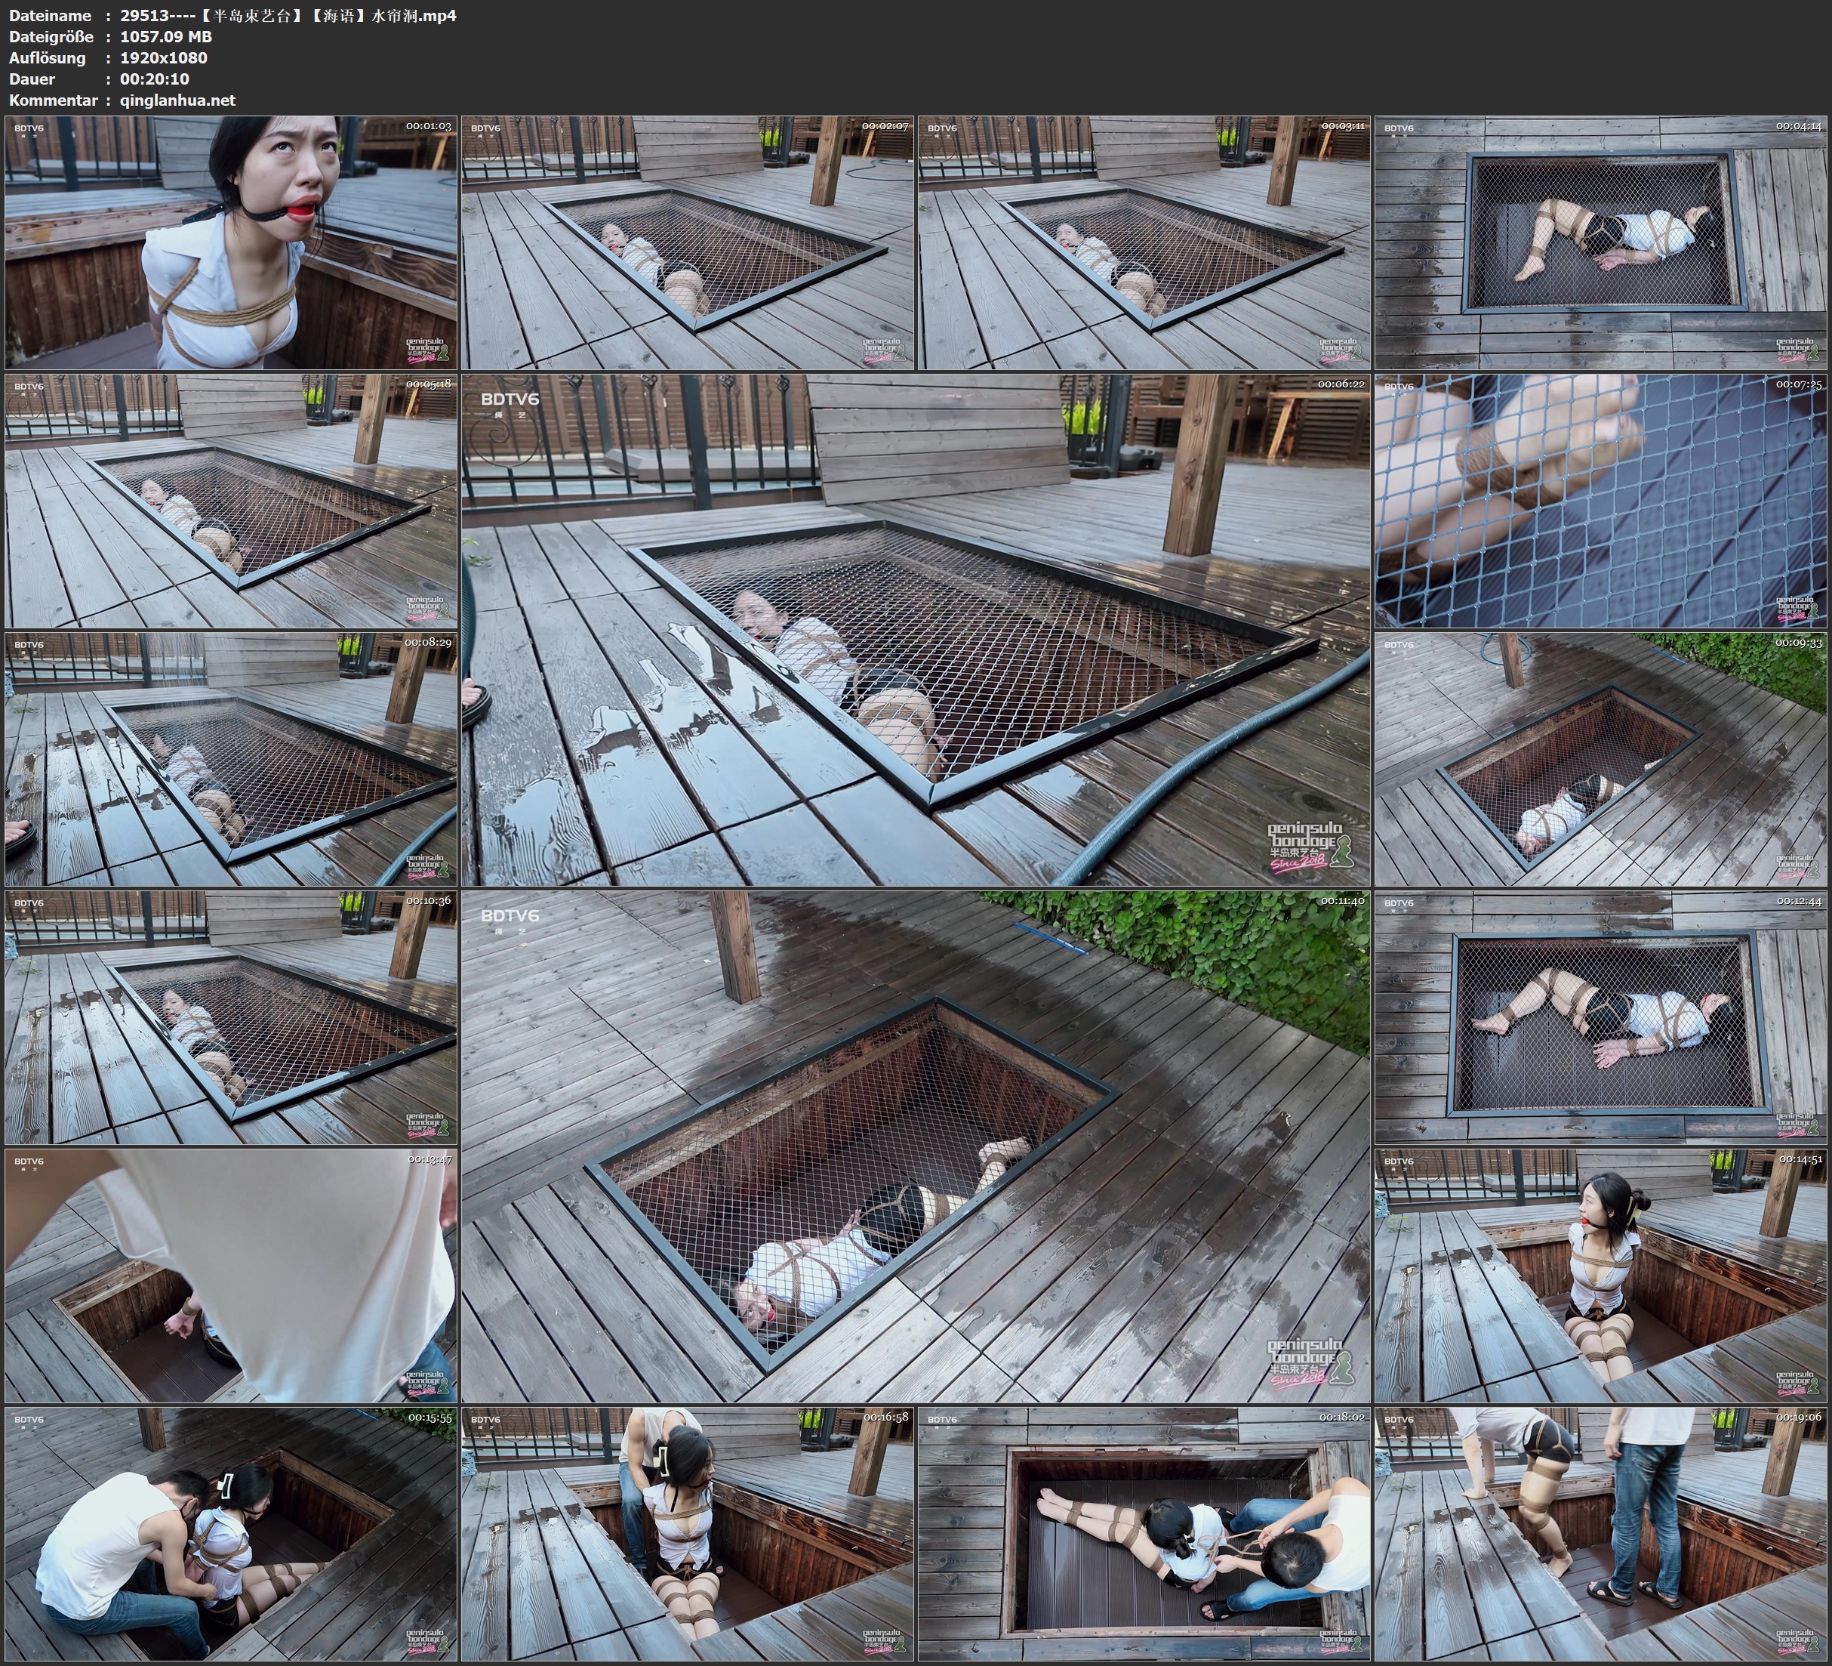This screenshot has width=1832, height=1666.
Task: Open the large frame timestamped 00:06:22
Action: pos(915,629)
